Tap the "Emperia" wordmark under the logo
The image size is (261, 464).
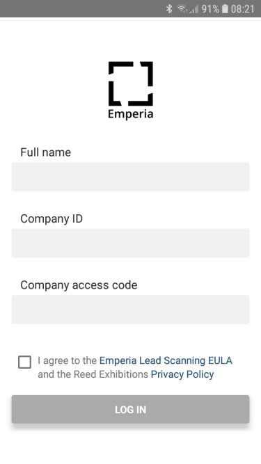pos(131,114)
